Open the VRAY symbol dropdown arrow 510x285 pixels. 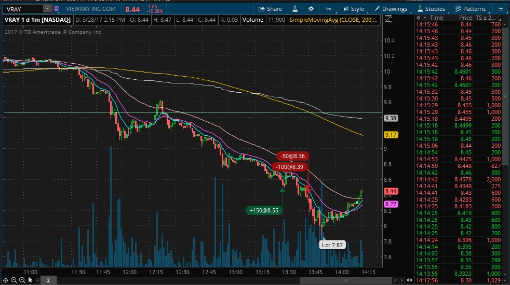pyautogui.click(x=47, y=9)
